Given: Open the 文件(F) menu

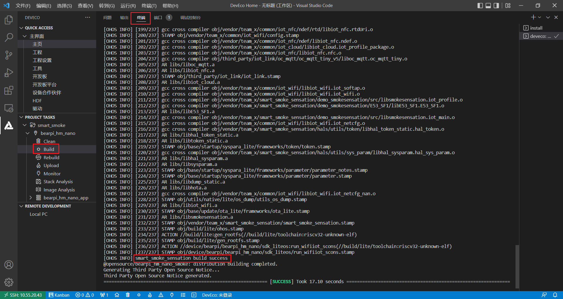Looking at the screenshot, I should pyautogui.click(x=23, y=6).
